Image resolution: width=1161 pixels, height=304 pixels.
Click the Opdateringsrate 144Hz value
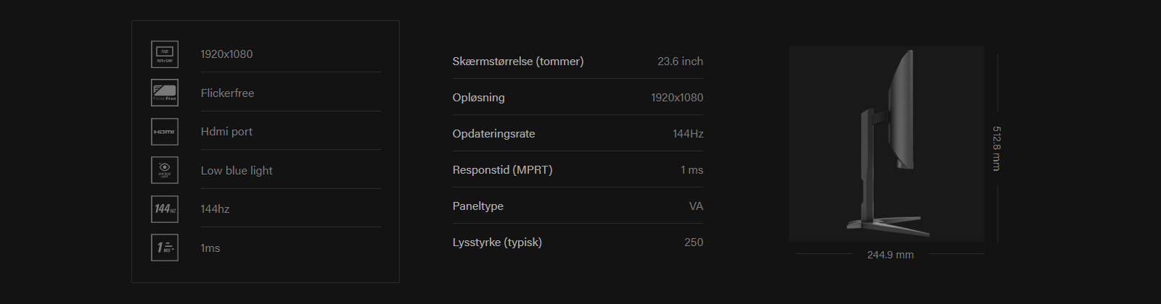[688, 134]
